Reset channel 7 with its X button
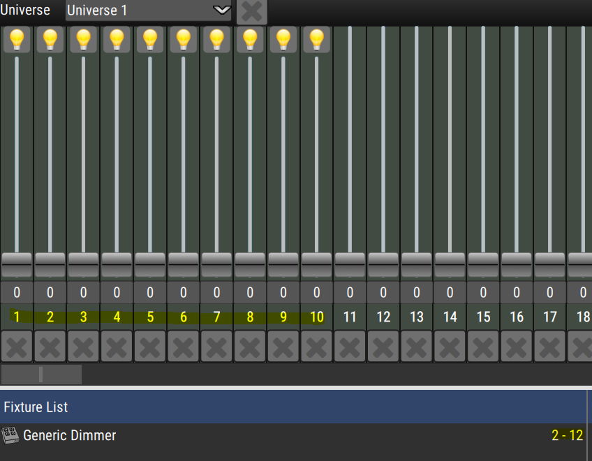The height and width of the screenshot is (461, 592). [216, 347]
